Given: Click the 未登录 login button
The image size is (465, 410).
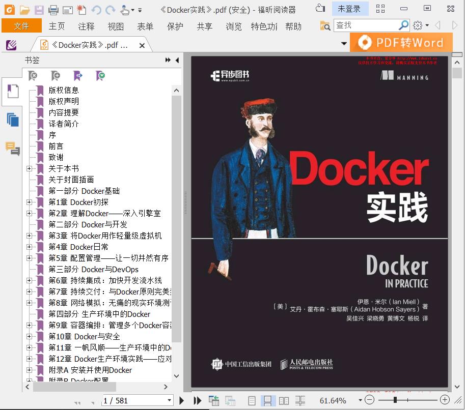Looking at the screenshot, I should (349, 9).
